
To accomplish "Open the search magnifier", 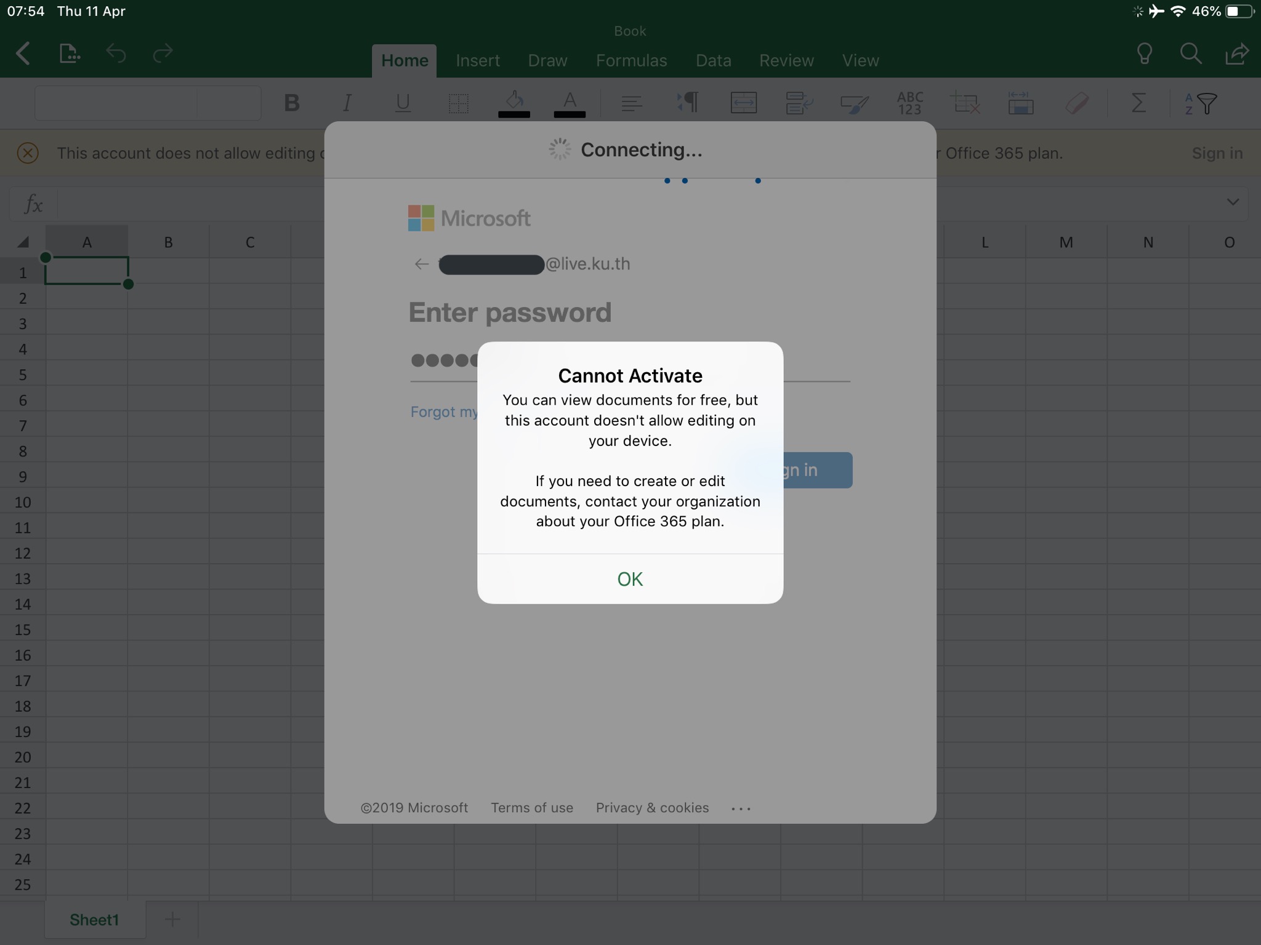I will coord(1191,54).
